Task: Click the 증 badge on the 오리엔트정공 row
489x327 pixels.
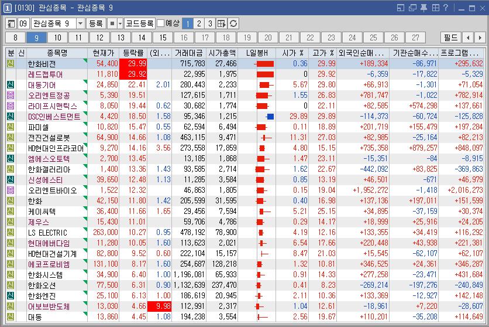Action: pyautogui.click(x=11, y=96)
